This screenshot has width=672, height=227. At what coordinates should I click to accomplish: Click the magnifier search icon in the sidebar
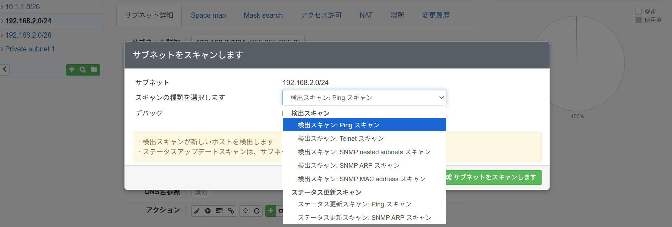83,70
